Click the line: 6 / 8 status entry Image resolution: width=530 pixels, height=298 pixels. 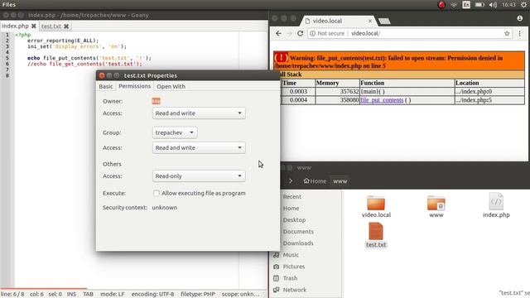(x=12, y=295)
